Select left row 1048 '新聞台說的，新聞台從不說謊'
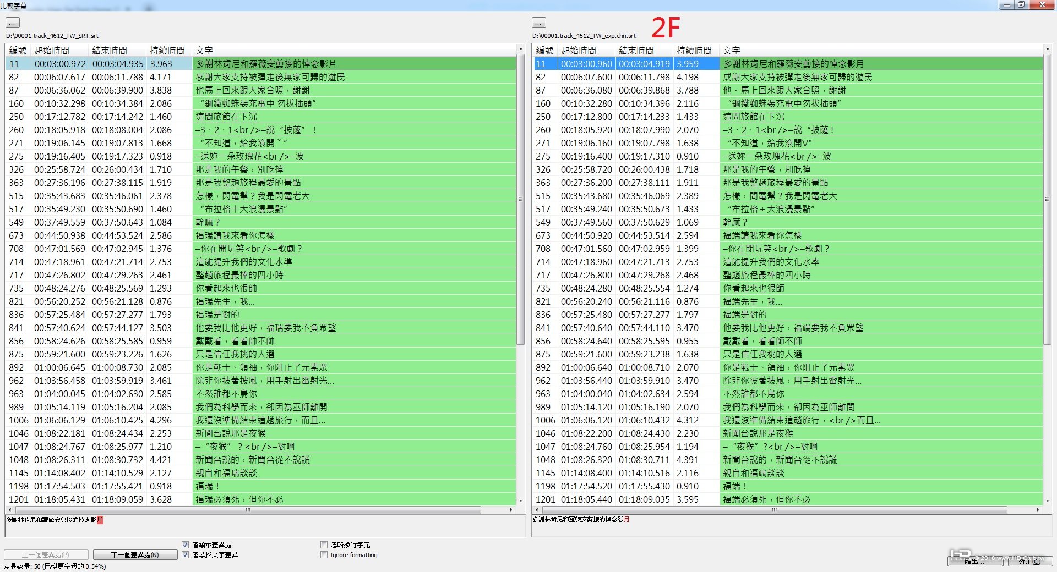Viewport: 1057px width, 572px height. tap(260, 460)
